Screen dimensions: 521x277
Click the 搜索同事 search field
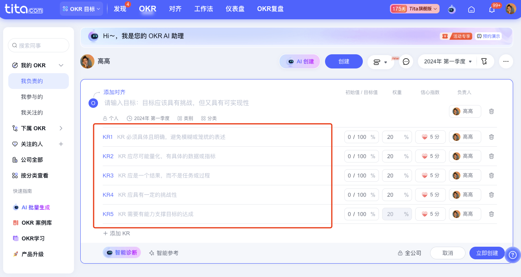coord(39,46)
